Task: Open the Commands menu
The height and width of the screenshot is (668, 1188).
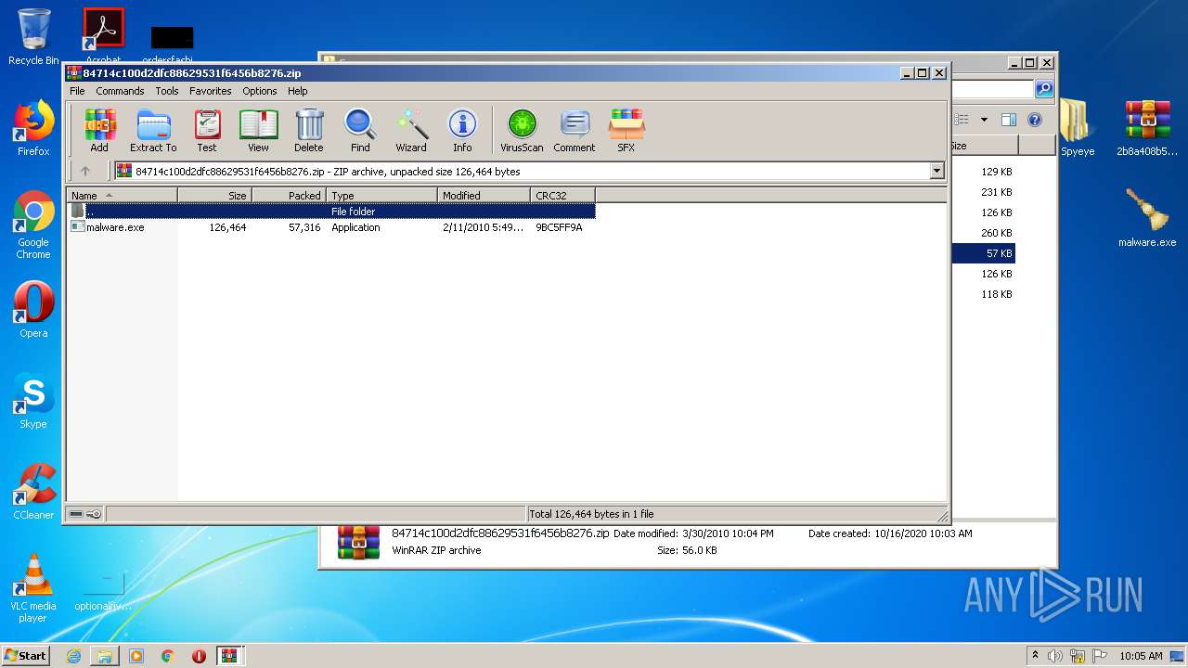Action: (x=120, y=91)
